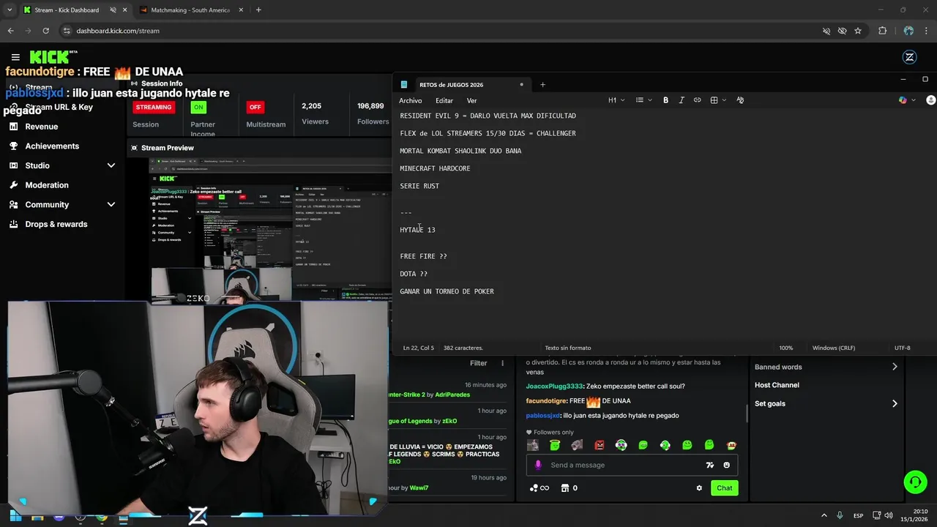The height and width of the screenshot is (527, 937).
Task: Bookmark this page with star icon
Action: 858,31
